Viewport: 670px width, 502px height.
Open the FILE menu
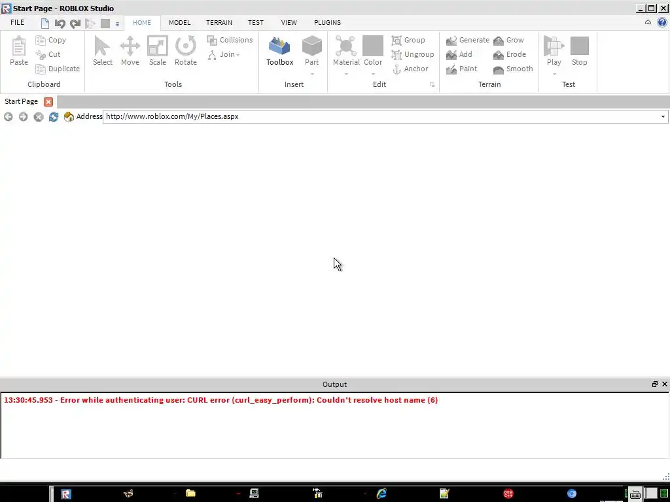(x=17, y=23)
